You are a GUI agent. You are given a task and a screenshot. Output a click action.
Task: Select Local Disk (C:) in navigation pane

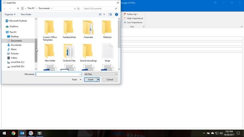[x=16, y=62]
